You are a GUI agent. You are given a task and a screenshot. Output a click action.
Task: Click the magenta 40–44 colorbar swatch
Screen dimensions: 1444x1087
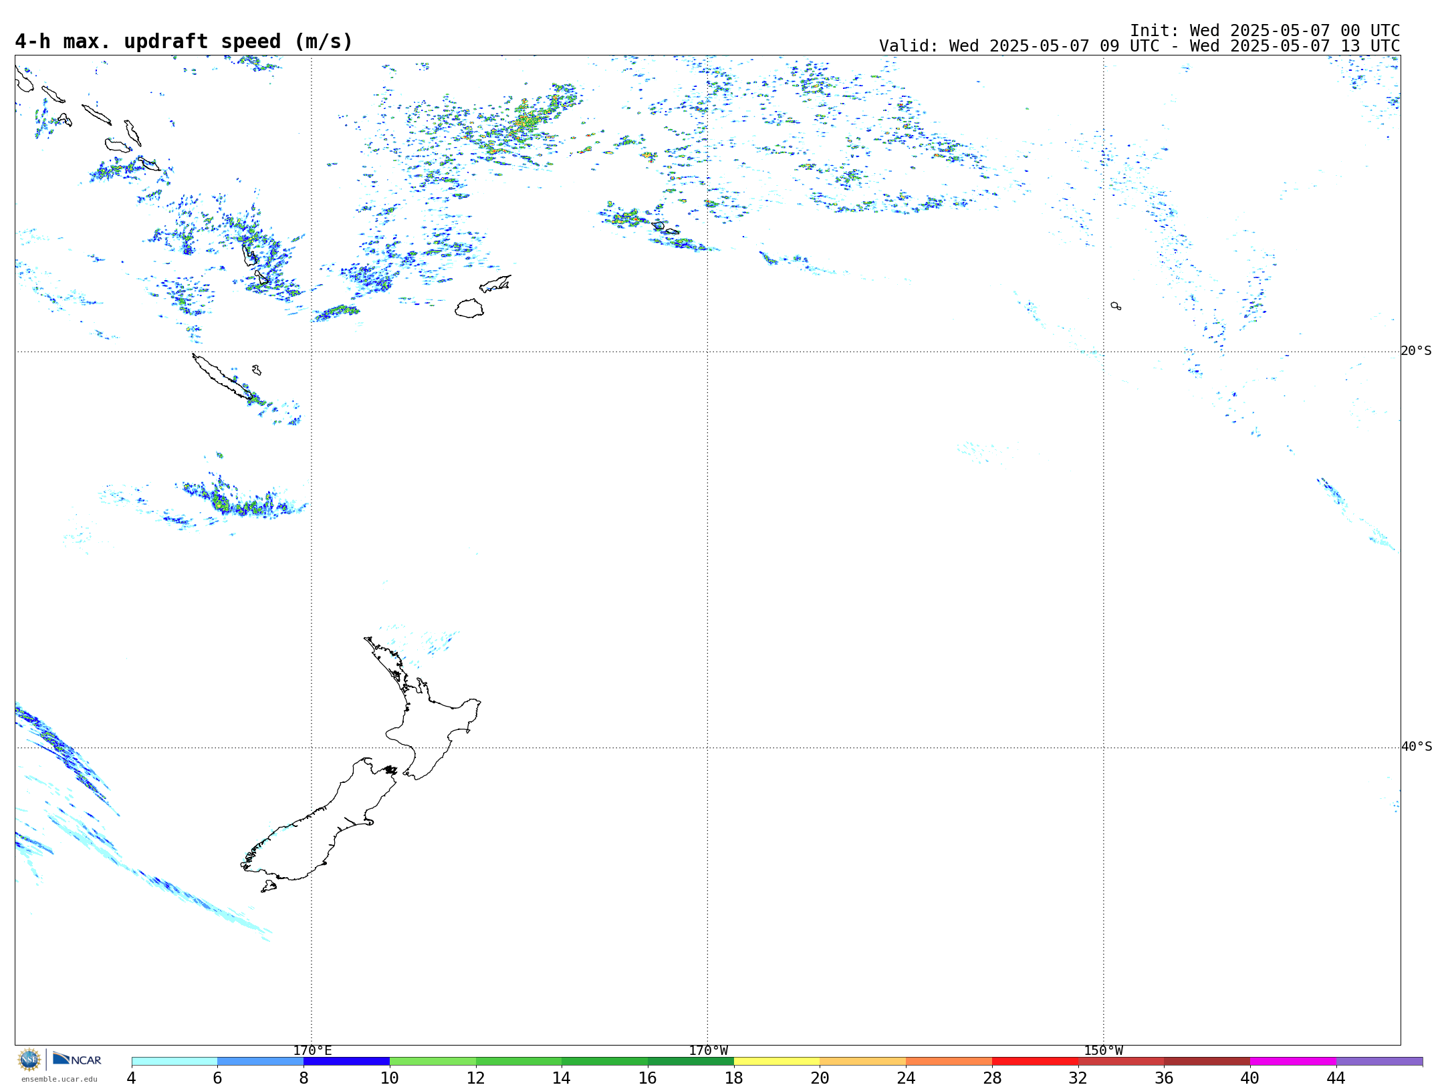pos(1293,1062)
